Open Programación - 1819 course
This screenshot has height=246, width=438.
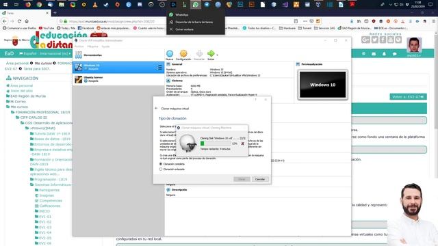(51, 179)
